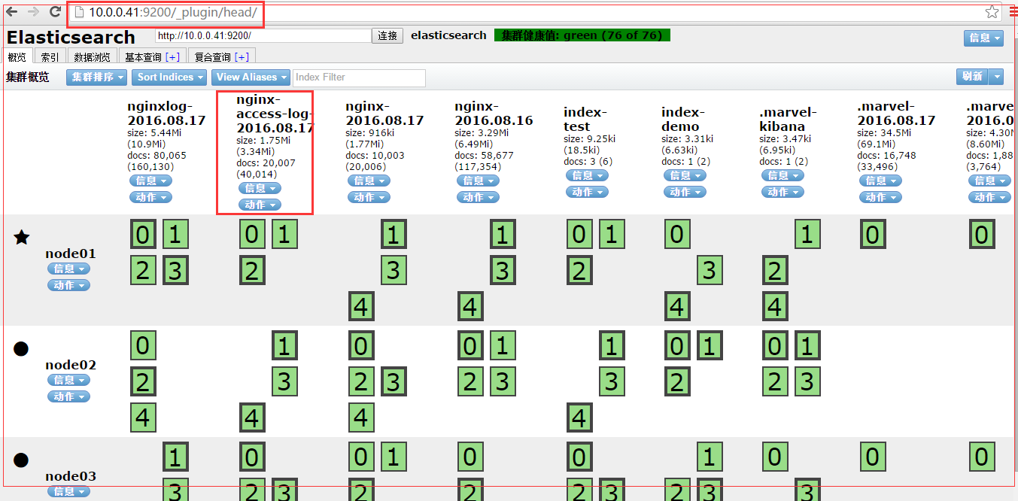Switch to the 概览 overview tab
The height and width of the screenshot is (501, 1018).
(x=17, y=57)
